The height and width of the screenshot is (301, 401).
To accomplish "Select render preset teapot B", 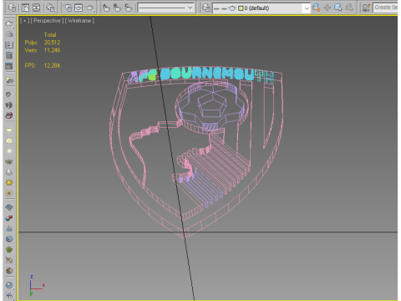I will [x=117, y=8].
